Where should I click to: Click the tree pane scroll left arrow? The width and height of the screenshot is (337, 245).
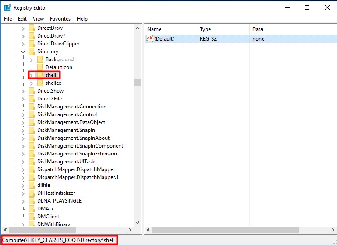point(5,230)
